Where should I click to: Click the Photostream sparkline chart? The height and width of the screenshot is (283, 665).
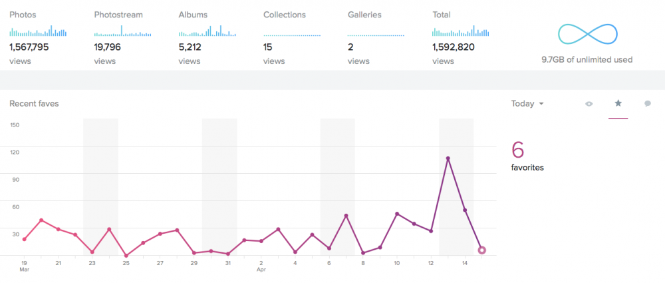(x=122, y=31)
